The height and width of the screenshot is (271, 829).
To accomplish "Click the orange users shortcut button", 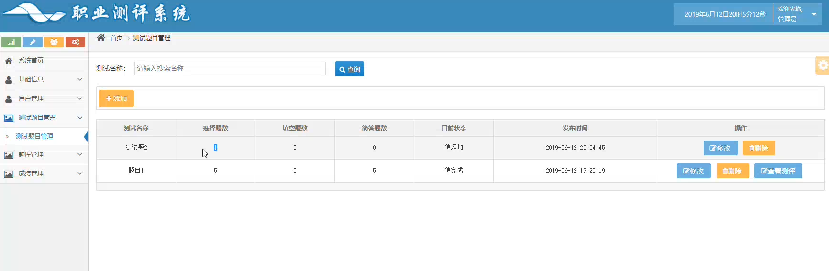I will (54, 42).
